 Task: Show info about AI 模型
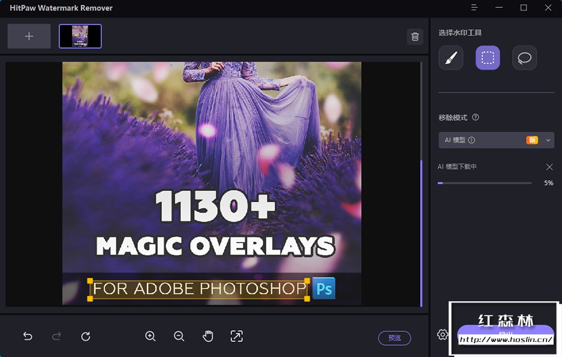pyautogui.click(x=471, y=140)
